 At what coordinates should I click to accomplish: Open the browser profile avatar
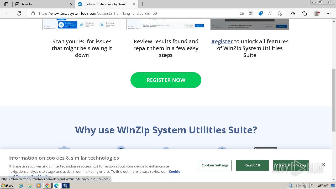coord(317,13)
